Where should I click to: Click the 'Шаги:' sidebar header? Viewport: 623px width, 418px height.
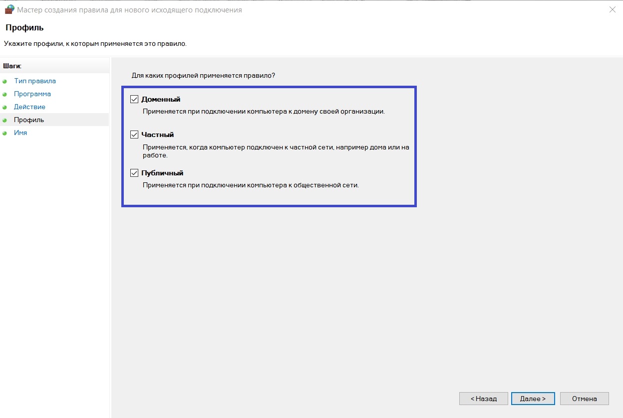[x=12, y=66]
